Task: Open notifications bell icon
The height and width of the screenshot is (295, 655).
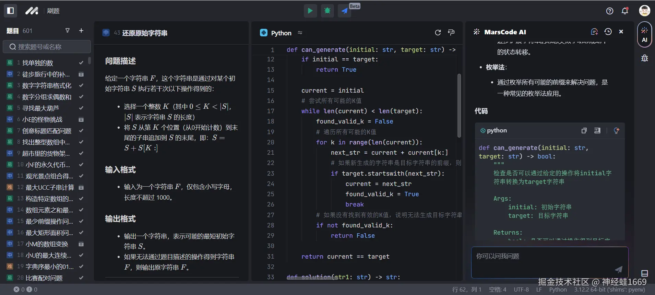Action: click(625, 11)
